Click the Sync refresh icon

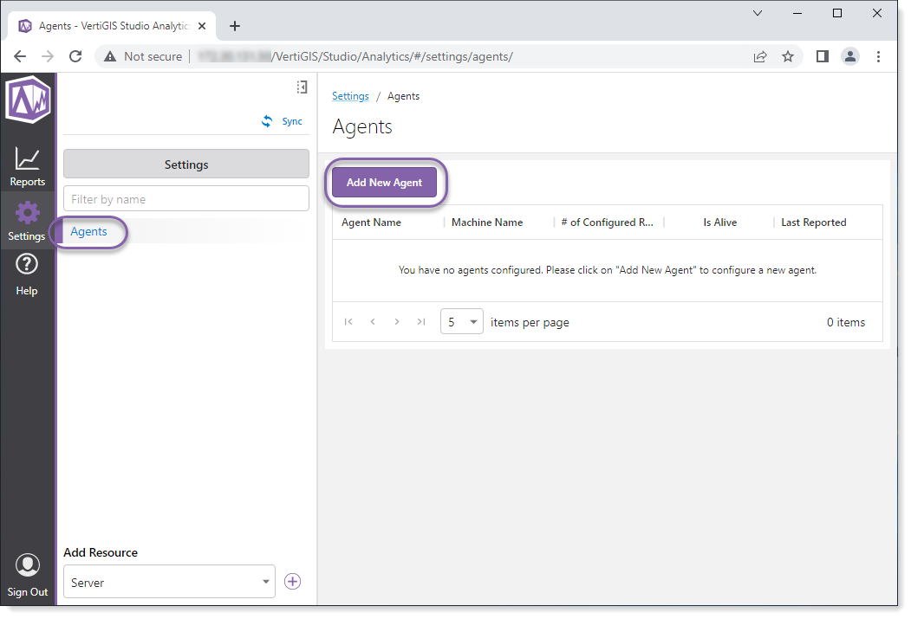(x=268, y=122)
